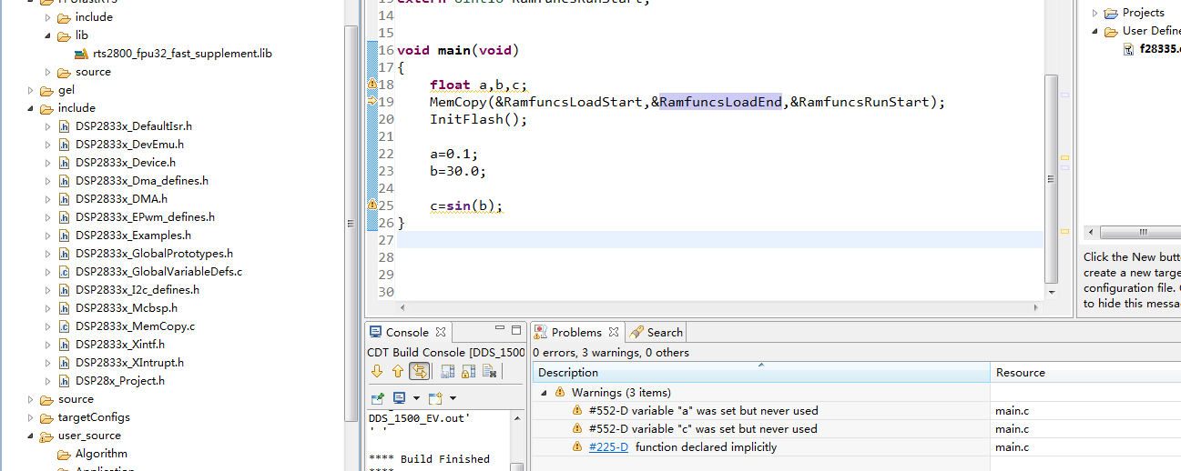Image resolution: width=1181 pixels, height=471 pixels.
Task: Select warning about variable "a" never used
Action: (x=703, y=411)
